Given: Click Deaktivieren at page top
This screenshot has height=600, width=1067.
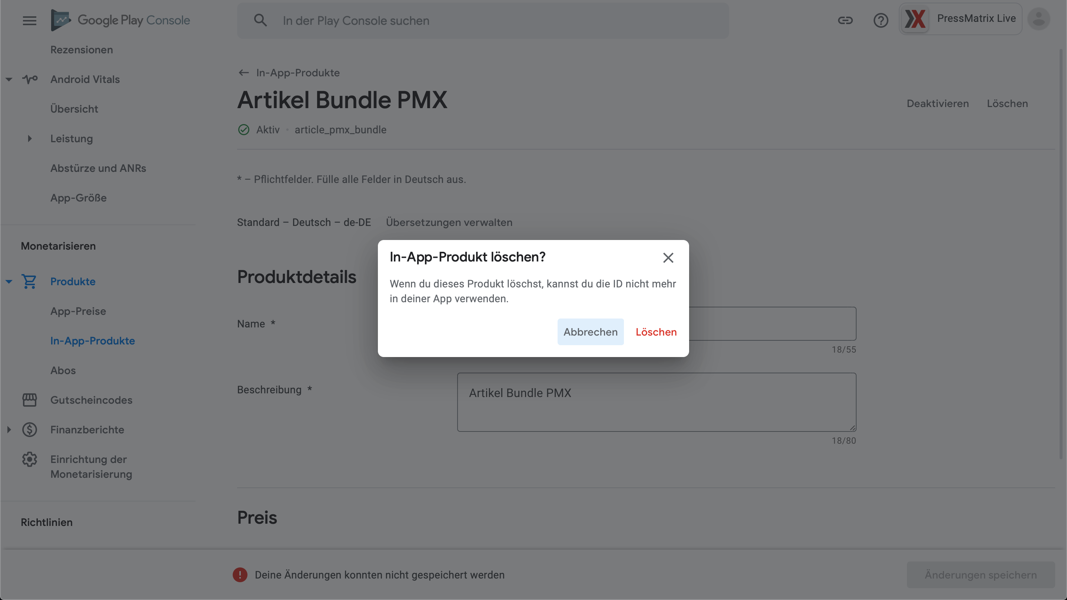Looking at the screenshot, I should 938,104.
